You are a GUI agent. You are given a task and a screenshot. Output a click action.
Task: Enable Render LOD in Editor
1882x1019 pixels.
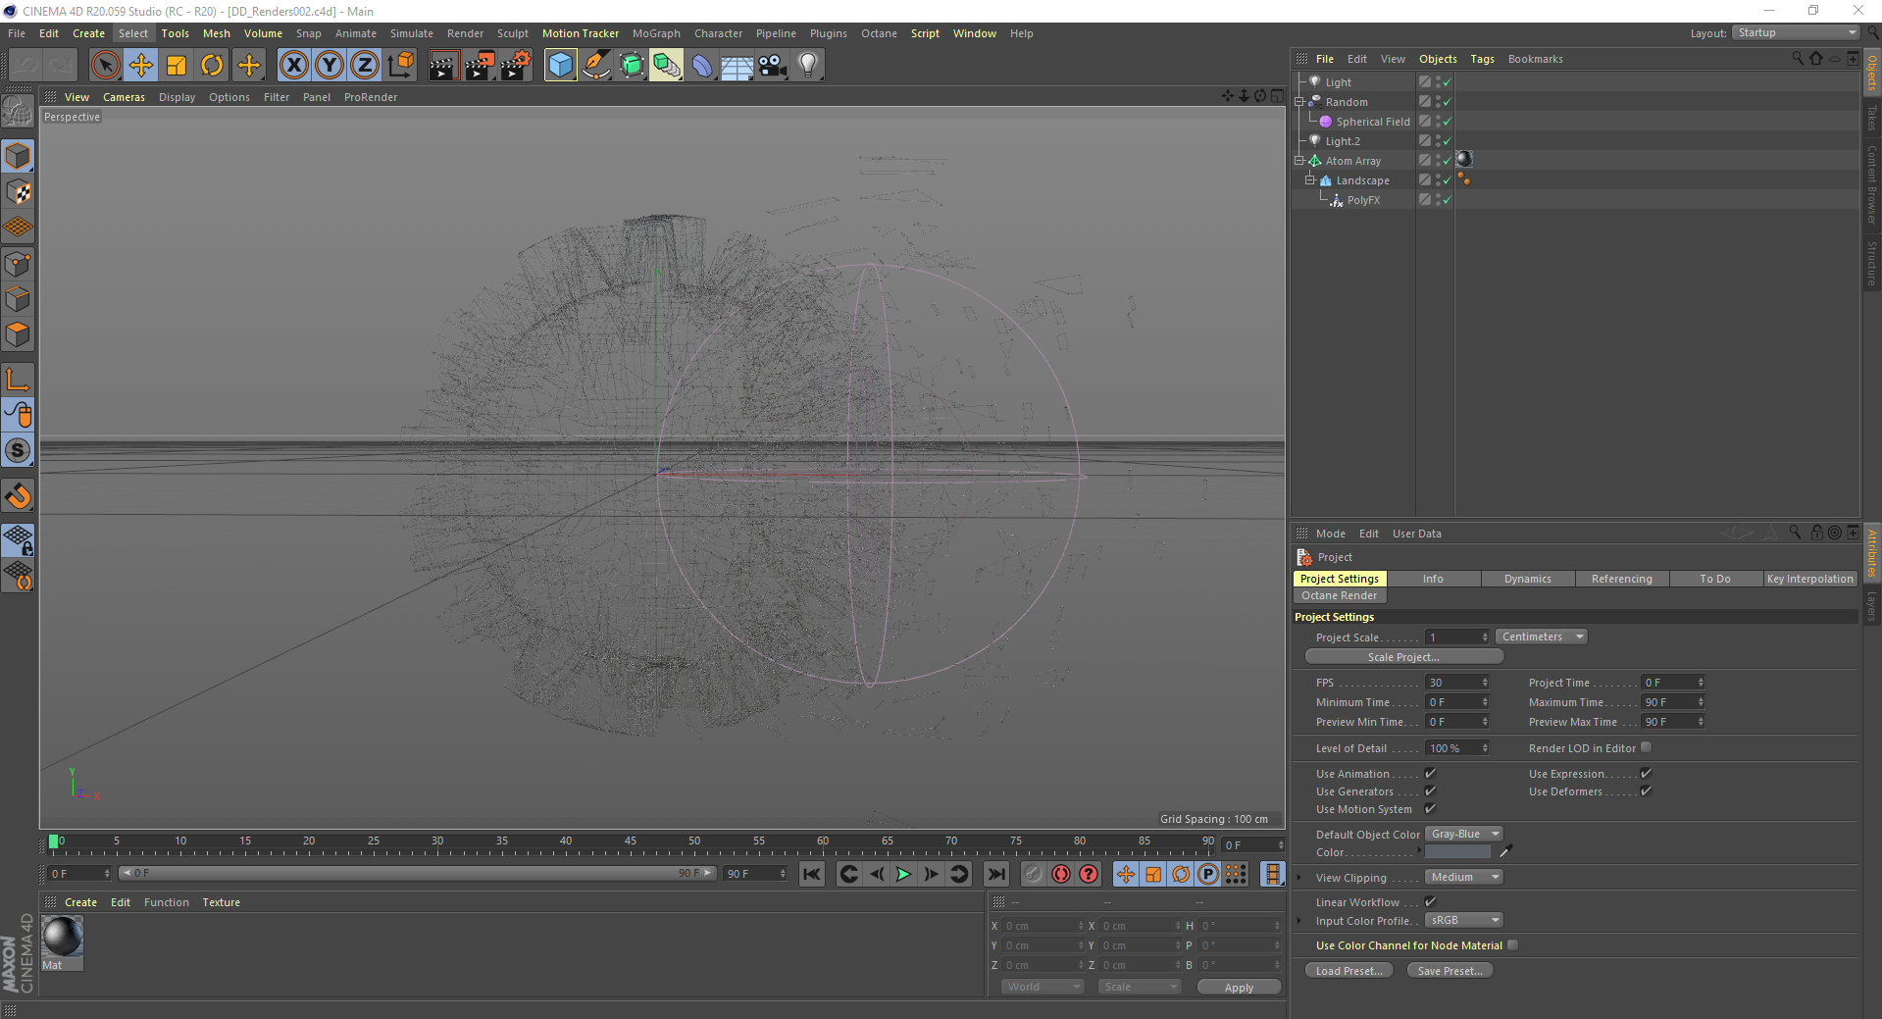[1647, 748]
